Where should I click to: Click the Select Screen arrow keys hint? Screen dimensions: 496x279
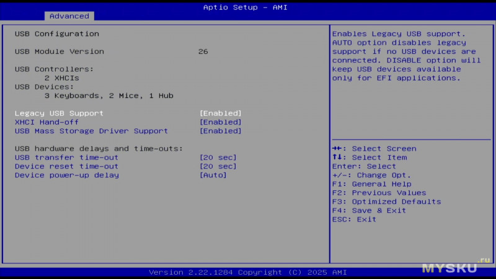coord(374,149)
